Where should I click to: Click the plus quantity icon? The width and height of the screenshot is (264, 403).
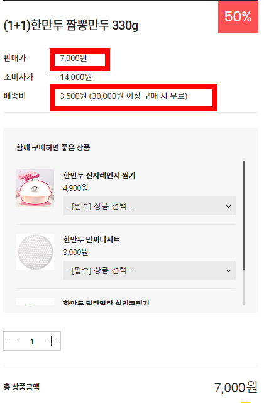click(x=51, y=341)
